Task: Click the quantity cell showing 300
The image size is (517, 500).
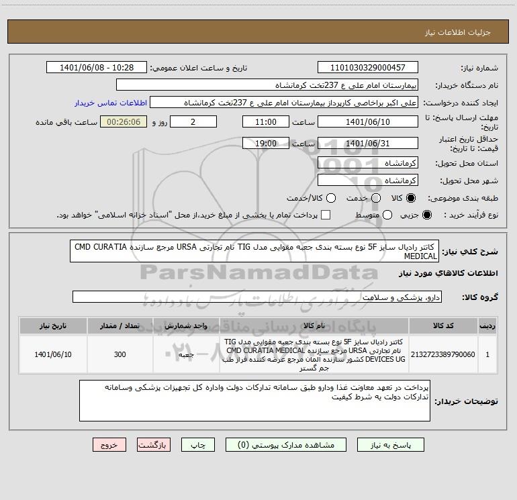Action: click(x=120, y=354)
